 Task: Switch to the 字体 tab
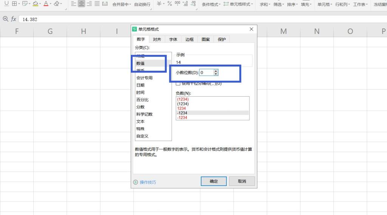click(x=173, y=39)
